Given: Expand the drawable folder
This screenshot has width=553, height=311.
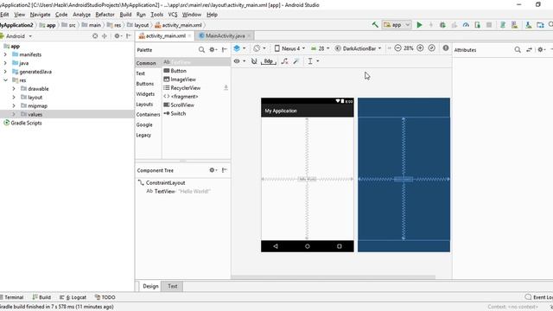Looking at the screenshot, I should 14,88.
